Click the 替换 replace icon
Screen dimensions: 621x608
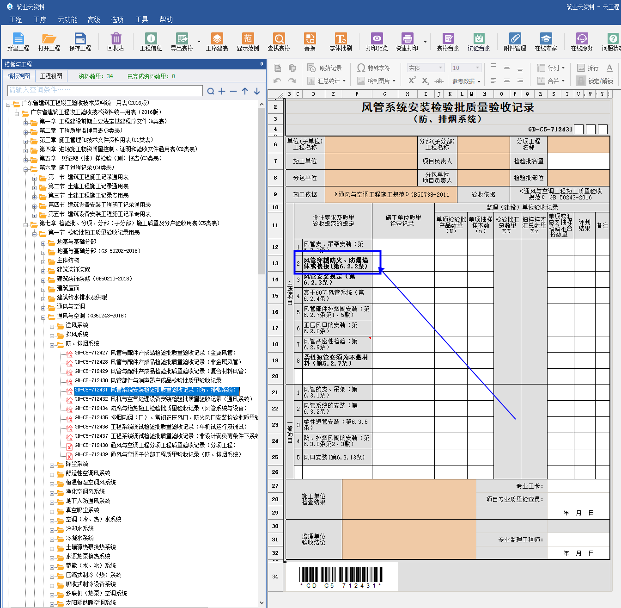click(310, 42)
